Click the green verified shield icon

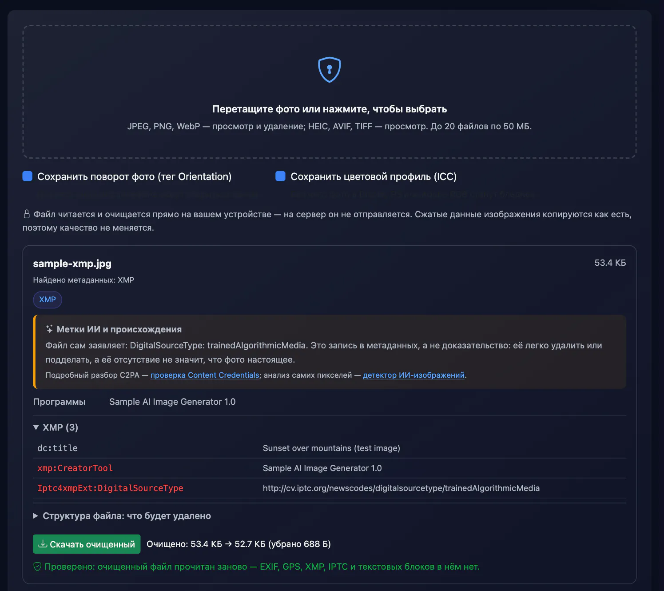[37, 567]
